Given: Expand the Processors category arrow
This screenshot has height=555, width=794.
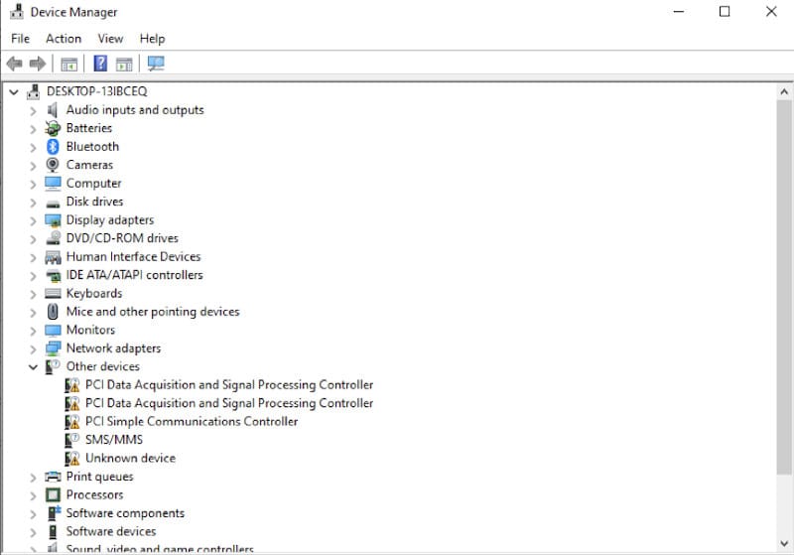Looking at the screenshot, I should pos(34,495).
